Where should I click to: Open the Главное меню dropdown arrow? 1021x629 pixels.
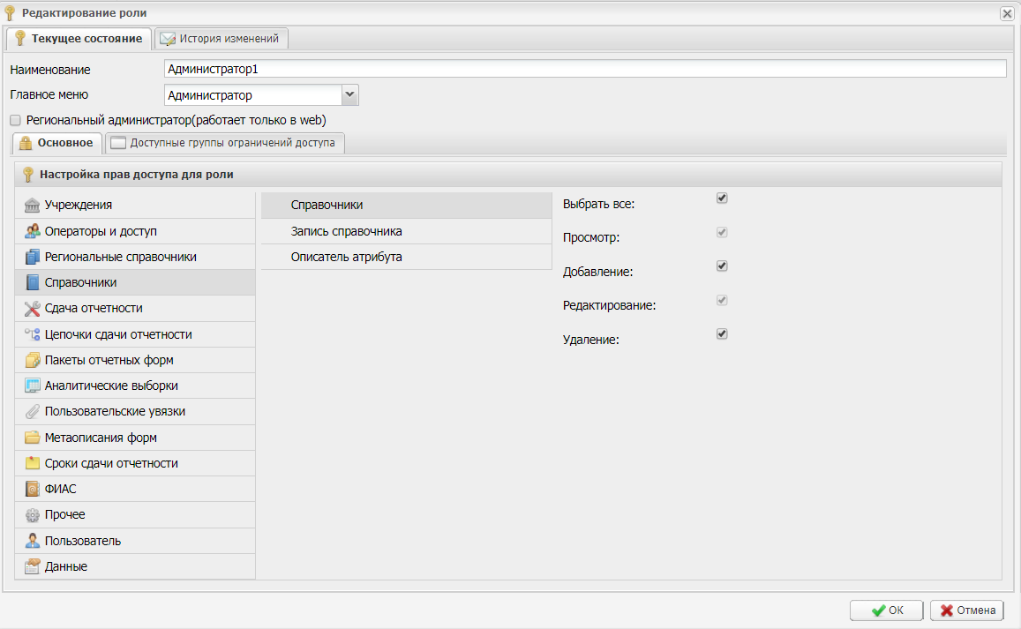[x=349, y=94]
